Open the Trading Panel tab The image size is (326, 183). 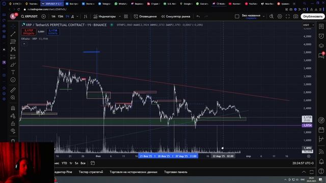(176, 172)
